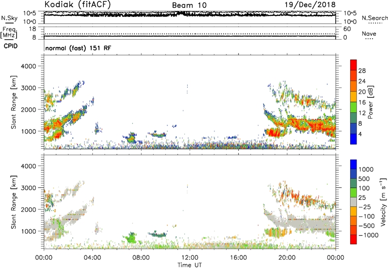The image size is (388, 268).
Task: Click velocity panel 'Slant Range [km]' label
Action: pyautogui.click(x=14, y=202)
